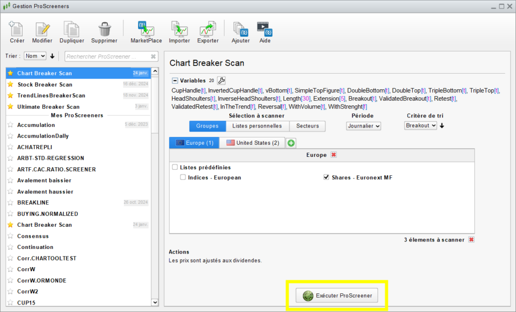Screen dimensions: 516x312
Task: Click the Ajouter icon
Action: 240,29
